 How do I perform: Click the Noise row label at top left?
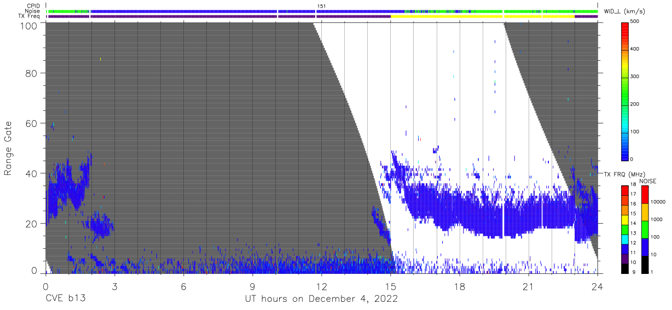(32, 11)
